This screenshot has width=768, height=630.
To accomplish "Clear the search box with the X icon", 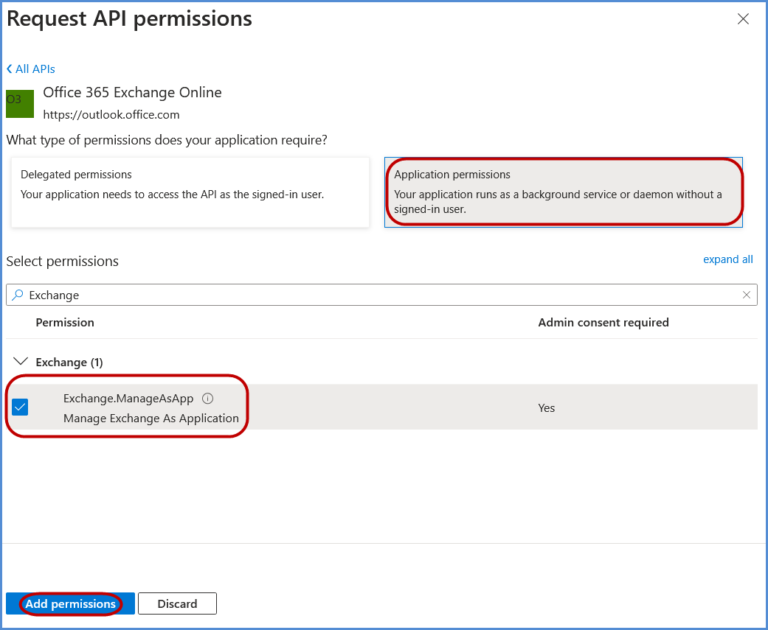I will (747, 295).
